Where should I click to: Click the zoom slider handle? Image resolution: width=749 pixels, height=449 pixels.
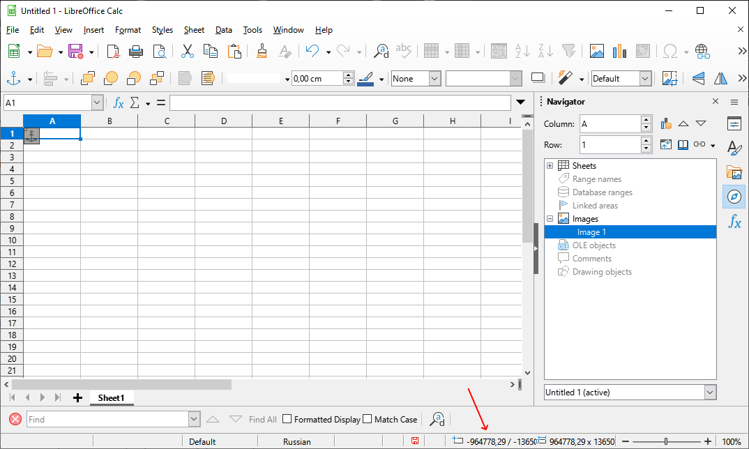[666, 441]
